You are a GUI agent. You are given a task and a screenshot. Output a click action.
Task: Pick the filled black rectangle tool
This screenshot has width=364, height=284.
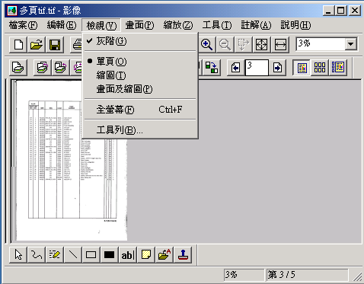click(x=109, y=254)
